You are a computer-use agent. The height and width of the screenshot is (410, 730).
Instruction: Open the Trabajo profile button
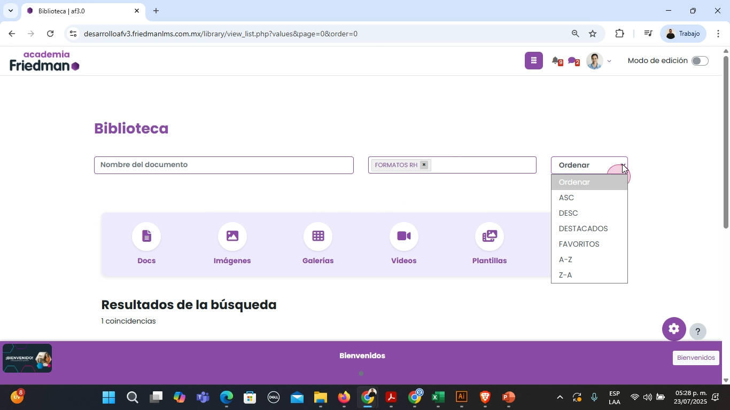[684, 34]
